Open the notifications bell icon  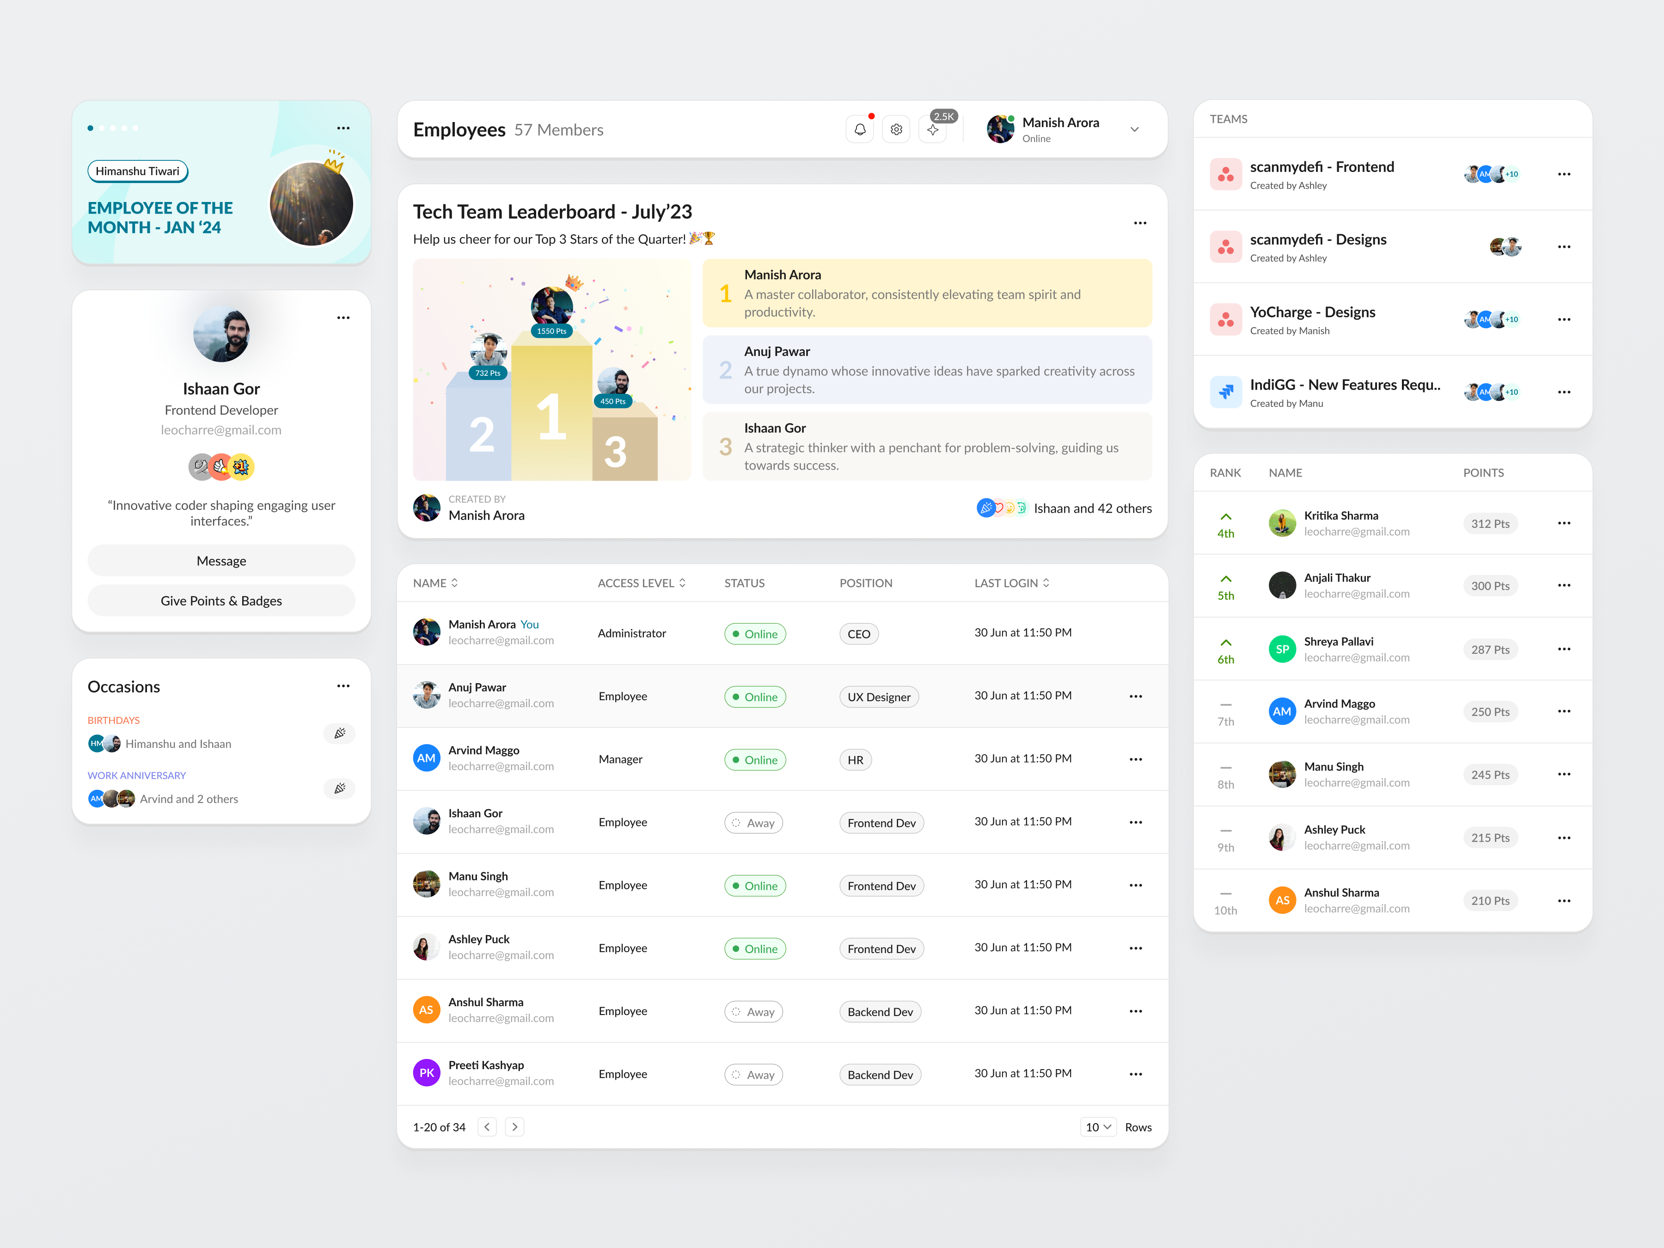pyautogui.click(x=860, y=128)
